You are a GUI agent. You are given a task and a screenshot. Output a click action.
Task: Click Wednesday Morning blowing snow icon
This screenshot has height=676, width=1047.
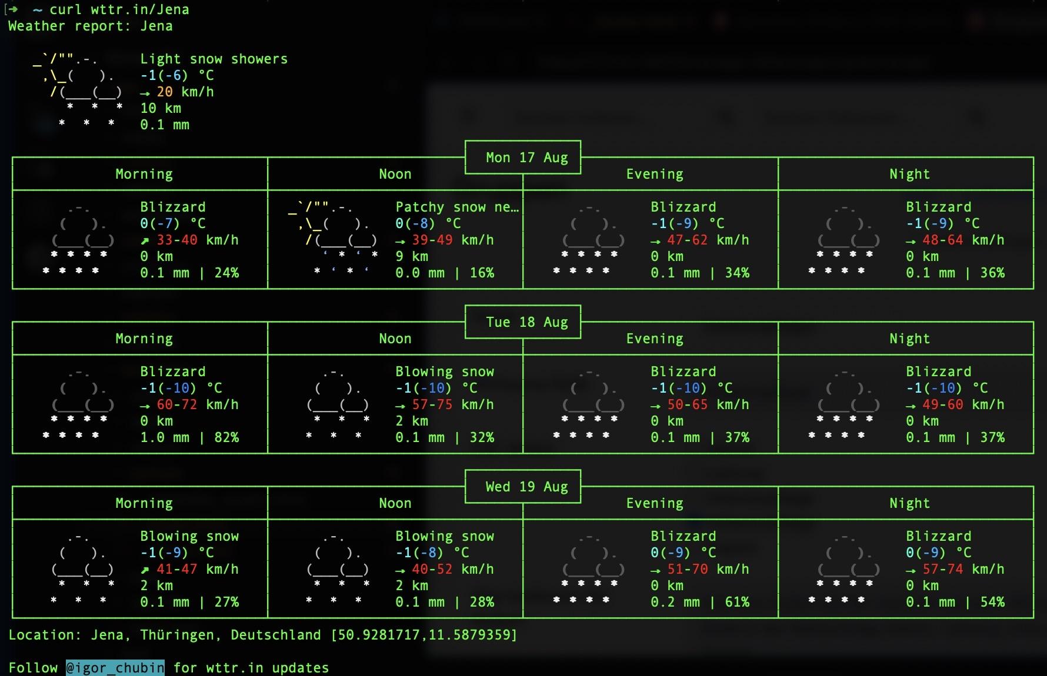coord(83,568)
